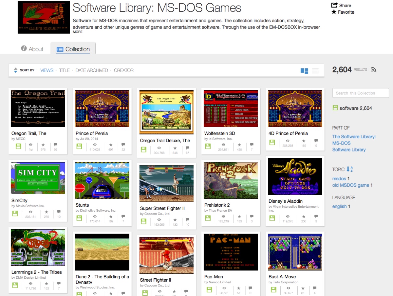Viewport: 393px width, 296px height.
Task: Click floppy icon on SimCity card
Action: pos(15,214)
